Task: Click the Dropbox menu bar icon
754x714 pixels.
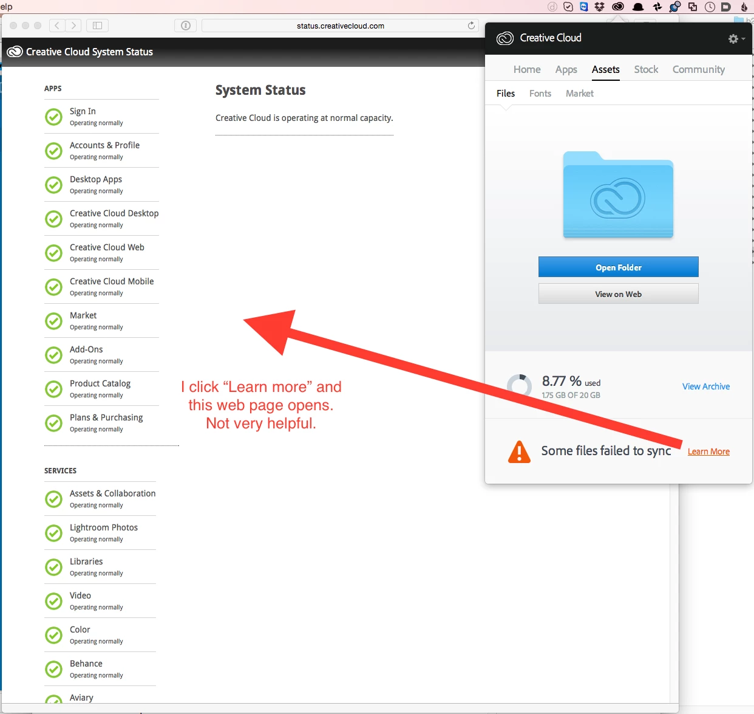Action: click(599, 7)
